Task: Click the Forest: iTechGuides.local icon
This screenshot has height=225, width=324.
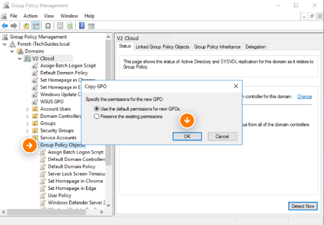Action: 12,44
